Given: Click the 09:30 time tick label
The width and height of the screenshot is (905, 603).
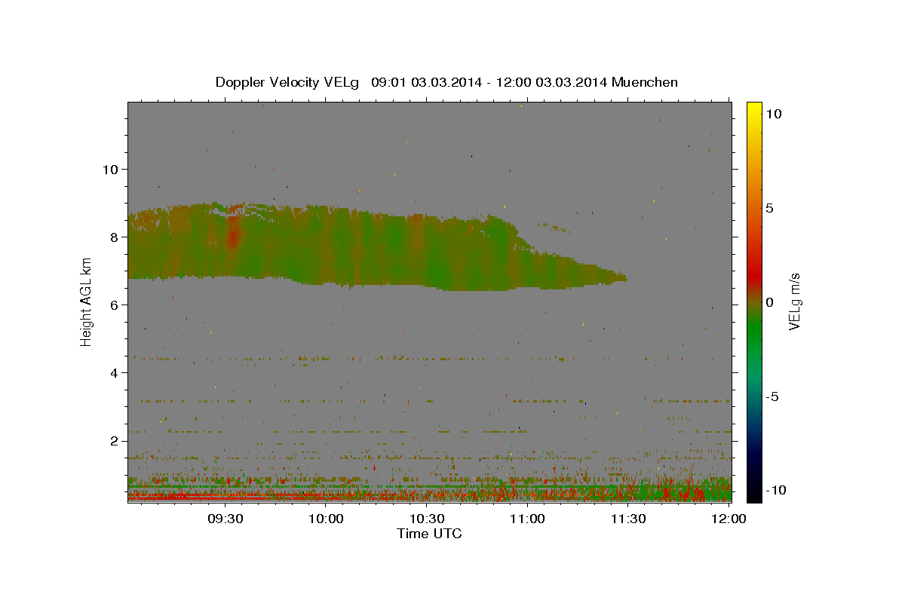Looking at the screenshot, I should point(225,519).
